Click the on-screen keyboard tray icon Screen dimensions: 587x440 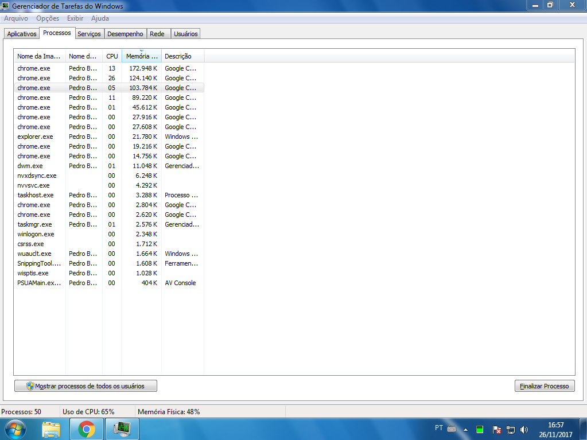(452, 429)
